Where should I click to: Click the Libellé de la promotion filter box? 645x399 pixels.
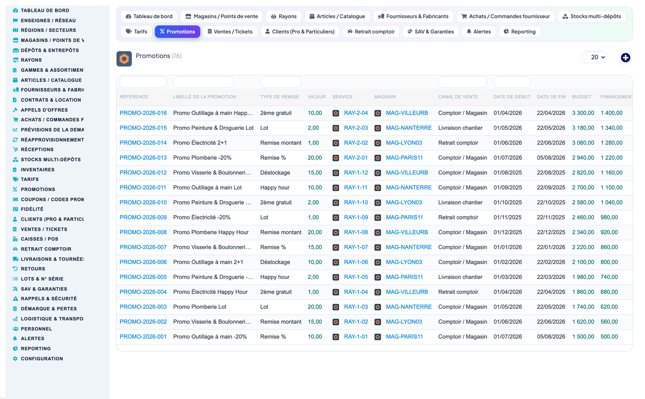click(x=203, y=82)
